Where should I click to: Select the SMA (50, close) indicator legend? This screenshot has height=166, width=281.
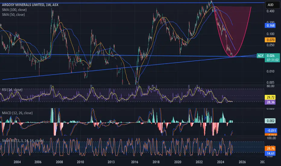coord(13,14)
